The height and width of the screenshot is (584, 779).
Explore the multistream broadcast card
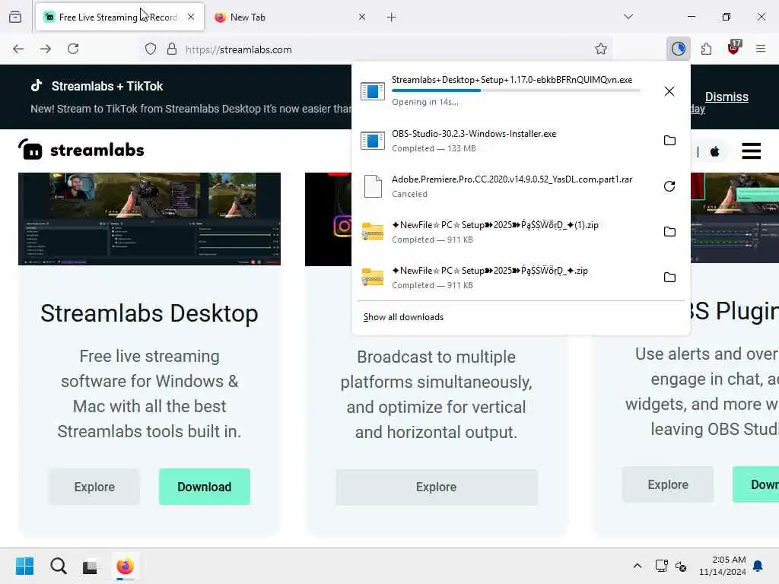436,487
